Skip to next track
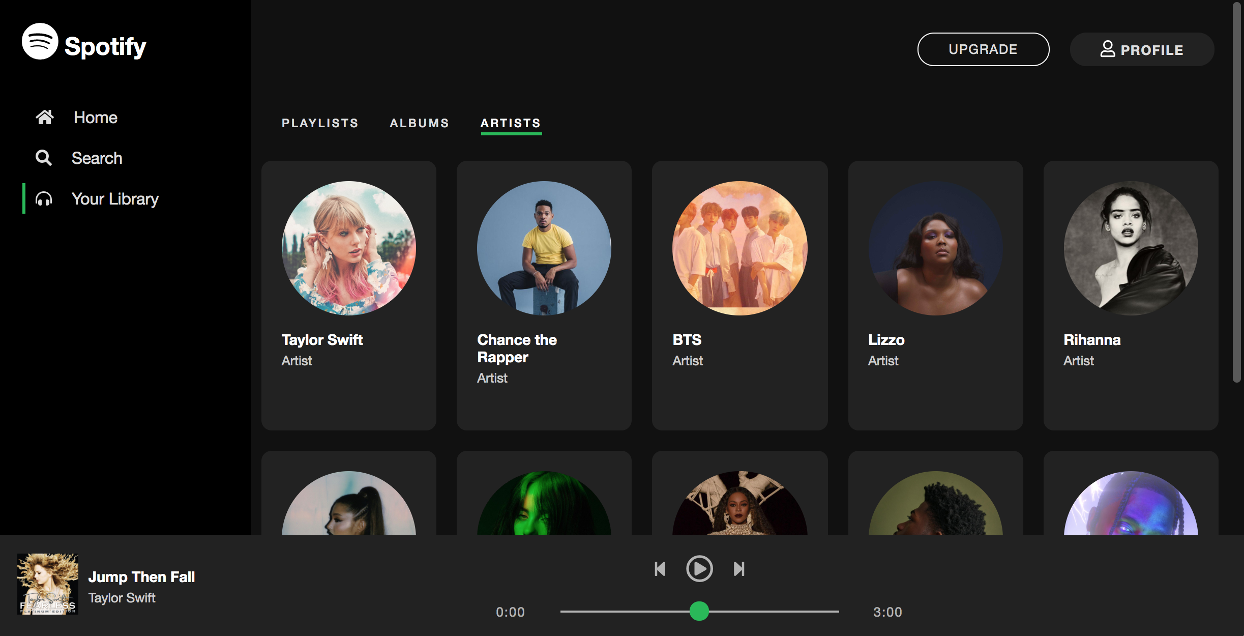 (739, 569)
